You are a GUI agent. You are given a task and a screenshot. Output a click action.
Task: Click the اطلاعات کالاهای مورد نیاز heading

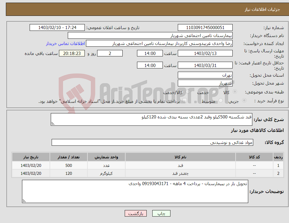(257, 130)
